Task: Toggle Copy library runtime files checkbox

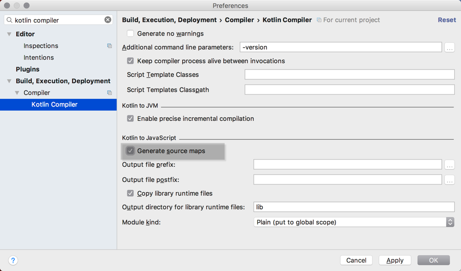Action: pyautogui.click(x=130, y=193)
